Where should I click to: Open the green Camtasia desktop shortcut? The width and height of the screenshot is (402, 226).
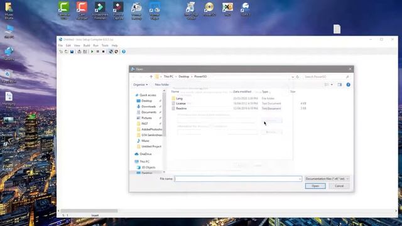(x=63, y=11)
